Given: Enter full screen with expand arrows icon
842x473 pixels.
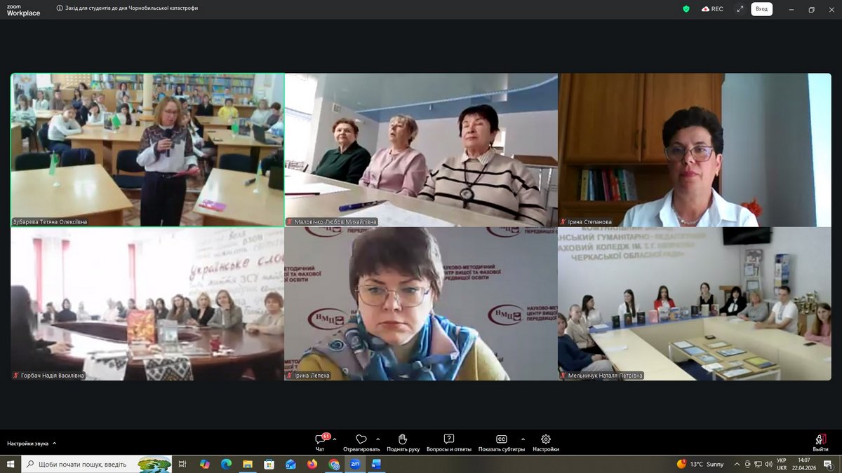Looking at the screenshot, I should click(x=740, y=9).
